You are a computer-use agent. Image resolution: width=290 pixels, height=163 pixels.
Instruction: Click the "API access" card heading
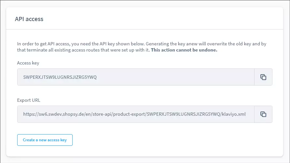click(x=29, y=19)
